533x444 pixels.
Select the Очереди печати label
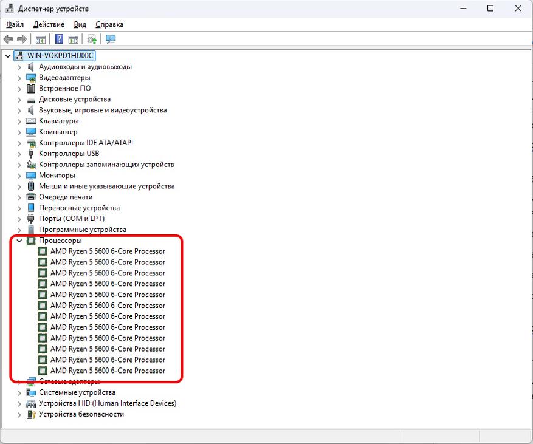click(66, 197)
